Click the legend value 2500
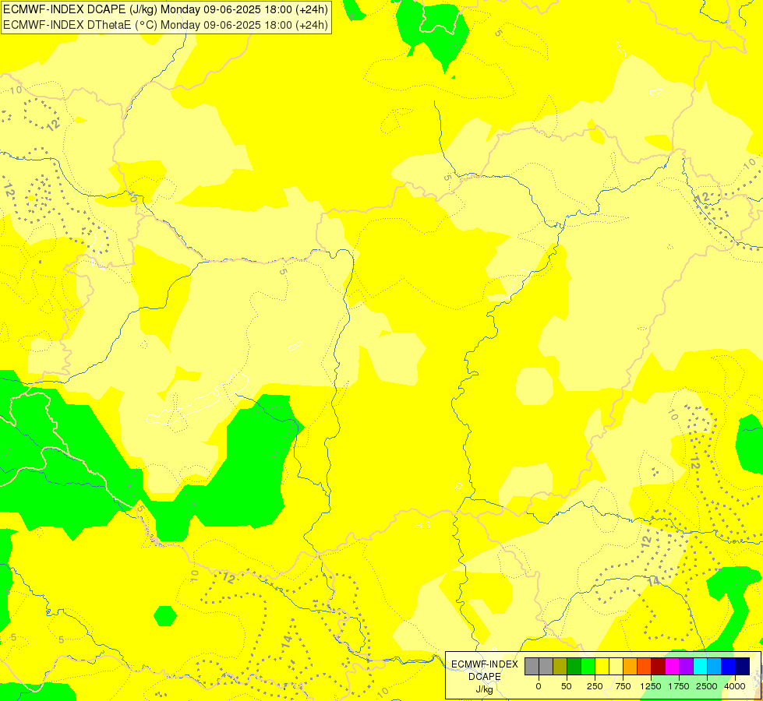Viewport: 763px width, 701px height. click(x=707, y=686)
